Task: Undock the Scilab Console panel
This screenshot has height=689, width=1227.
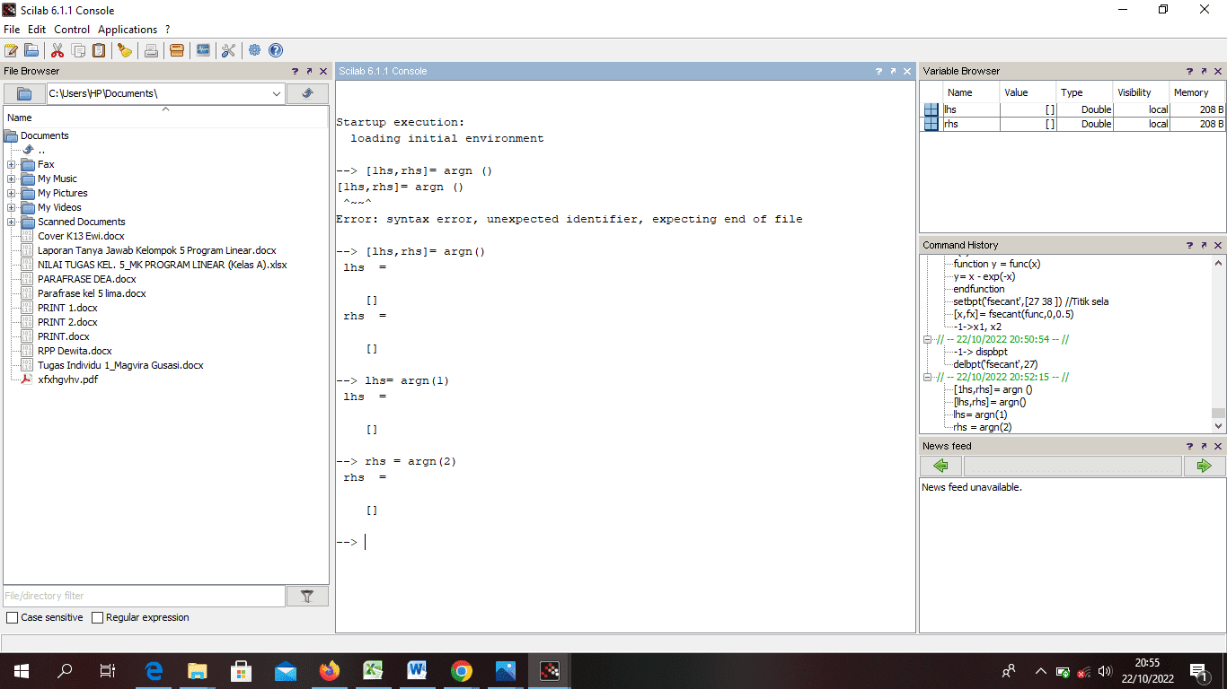Action: [x=893, y=71]
